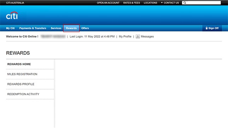This screenshot has height=128, width=228.
Task: Open Miles Registration sidebar item
Action: [x=30, y=74]
